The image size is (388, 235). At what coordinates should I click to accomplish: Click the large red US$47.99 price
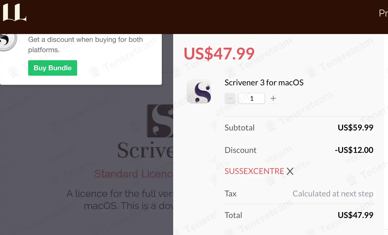click(x=219, y=53)
